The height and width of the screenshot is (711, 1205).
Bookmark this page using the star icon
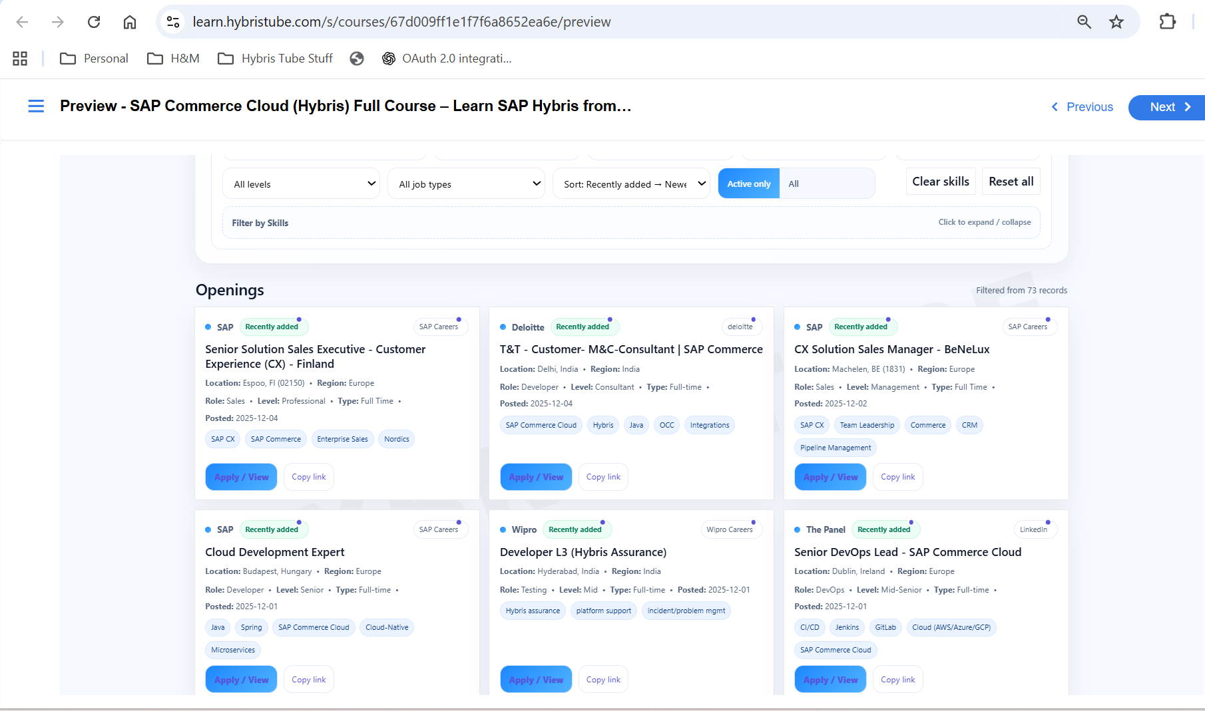(1117, 21)
